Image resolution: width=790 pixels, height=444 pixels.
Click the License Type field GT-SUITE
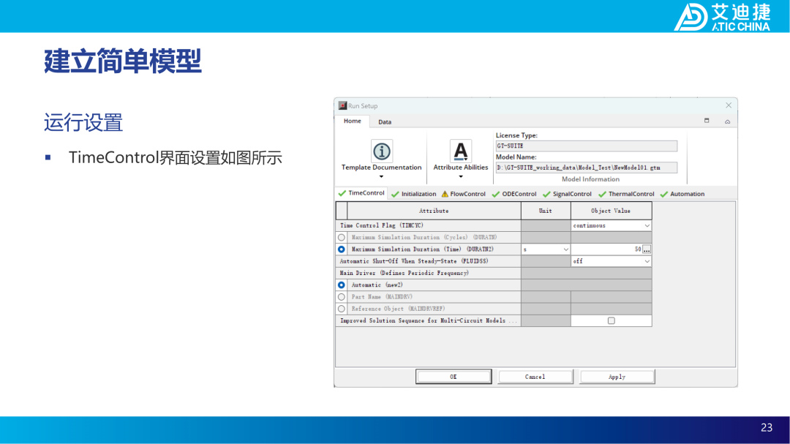click(x=587, y=146)
